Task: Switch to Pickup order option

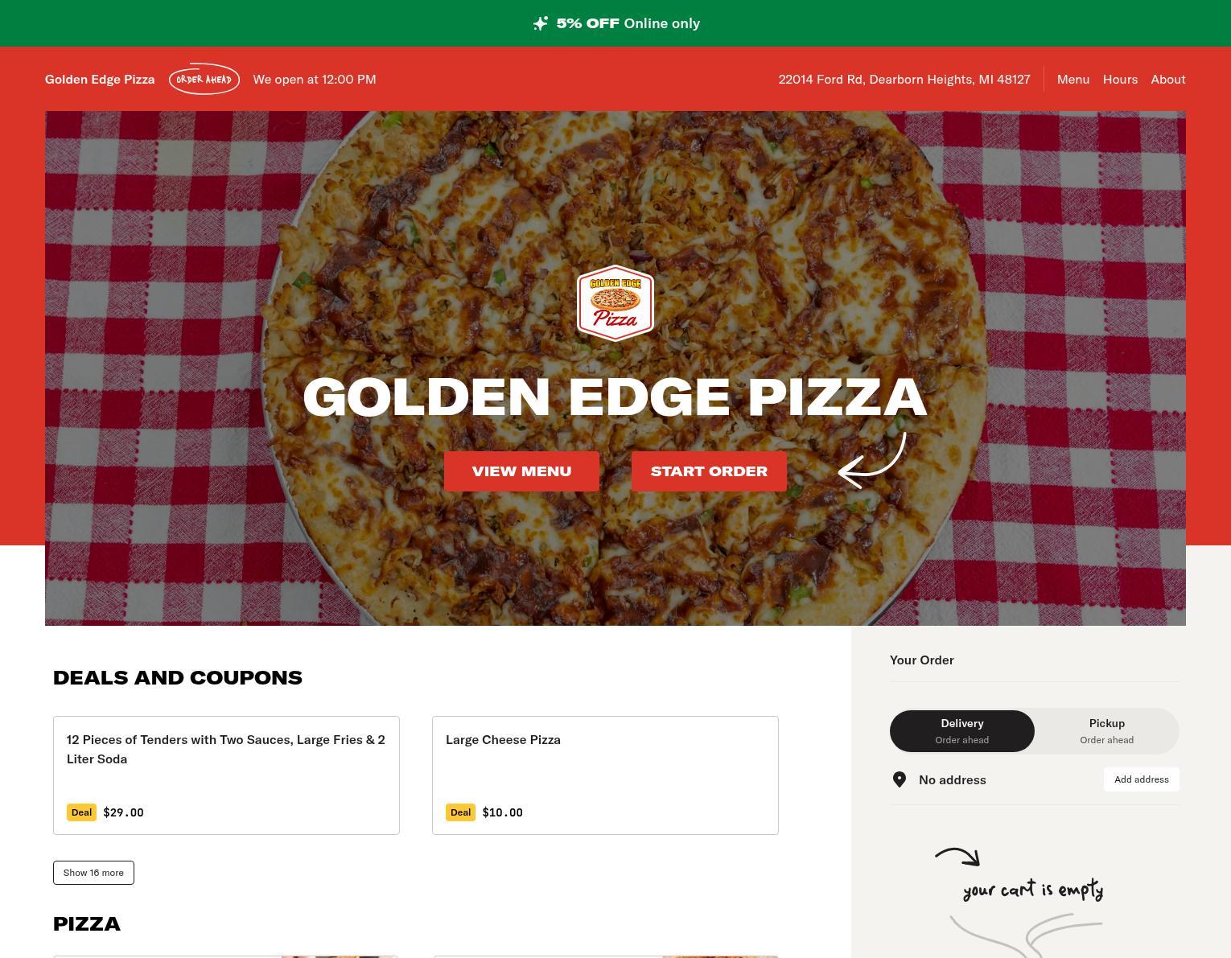Action: (1107, 731)
